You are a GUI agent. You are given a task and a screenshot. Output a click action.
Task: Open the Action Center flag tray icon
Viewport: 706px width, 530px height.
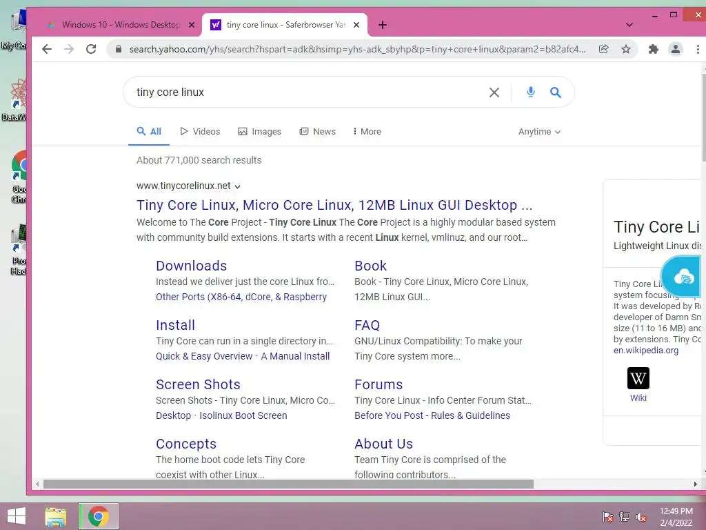tap(607, 516)
